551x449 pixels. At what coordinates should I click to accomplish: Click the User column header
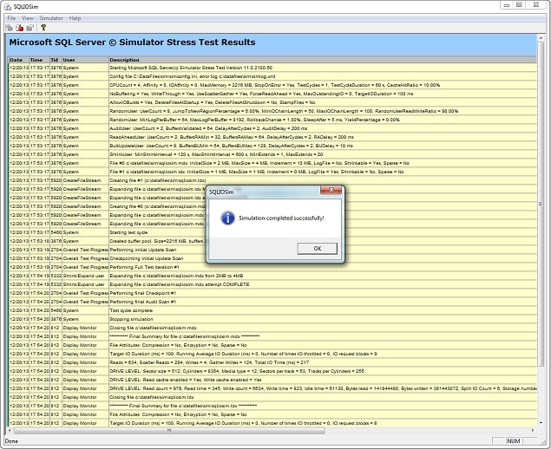85,60
